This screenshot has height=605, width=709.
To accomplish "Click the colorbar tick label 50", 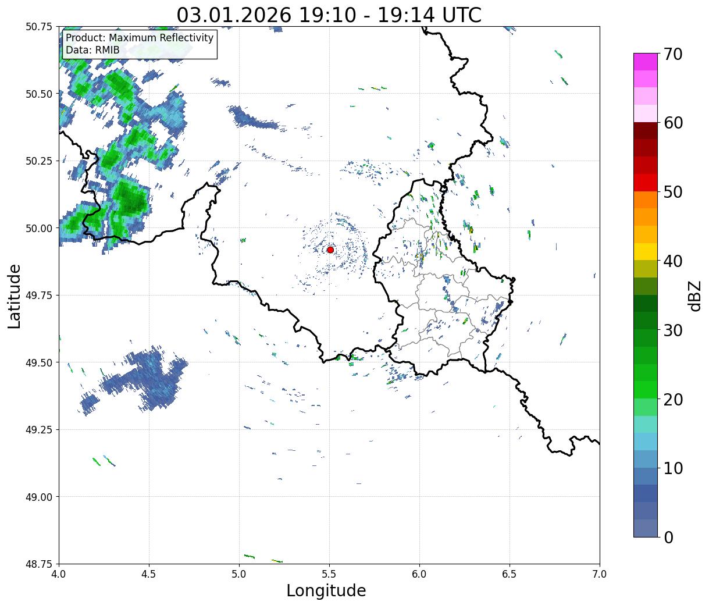I will point(673,192).
